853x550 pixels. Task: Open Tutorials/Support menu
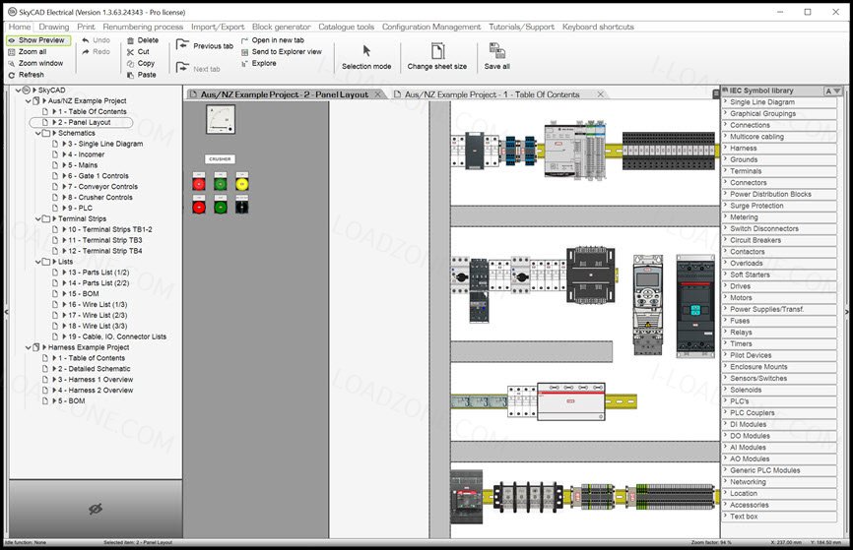pyautogui.click(x=521, y=27)
